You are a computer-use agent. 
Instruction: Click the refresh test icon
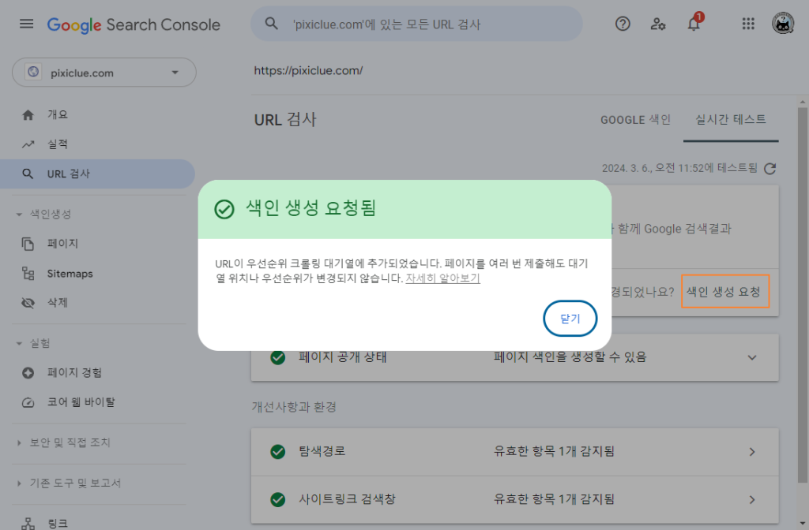tap(769, 169)
